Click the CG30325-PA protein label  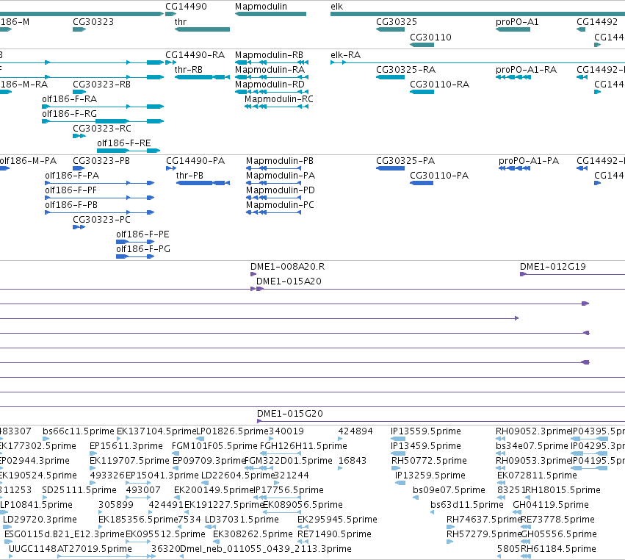[x=405, y=161]
